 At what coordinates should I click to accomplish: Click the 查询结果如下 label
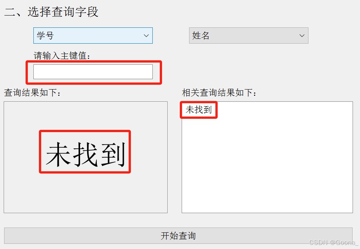33,93
